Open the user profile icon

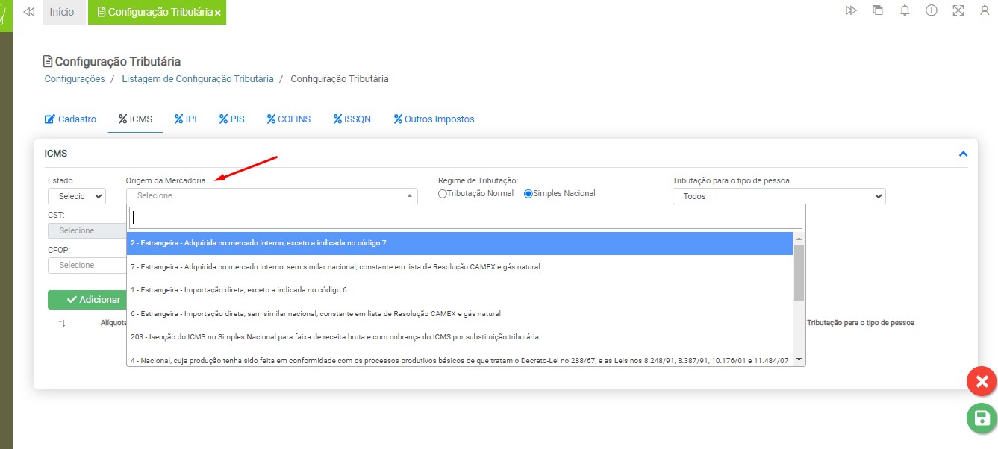coord(985,11)
